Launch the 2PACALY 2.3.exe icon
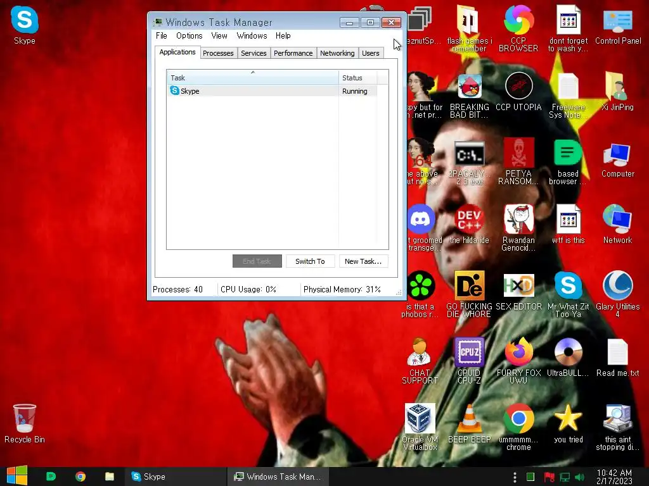Screen dimensions: 649x486 (x=469, y=163)
